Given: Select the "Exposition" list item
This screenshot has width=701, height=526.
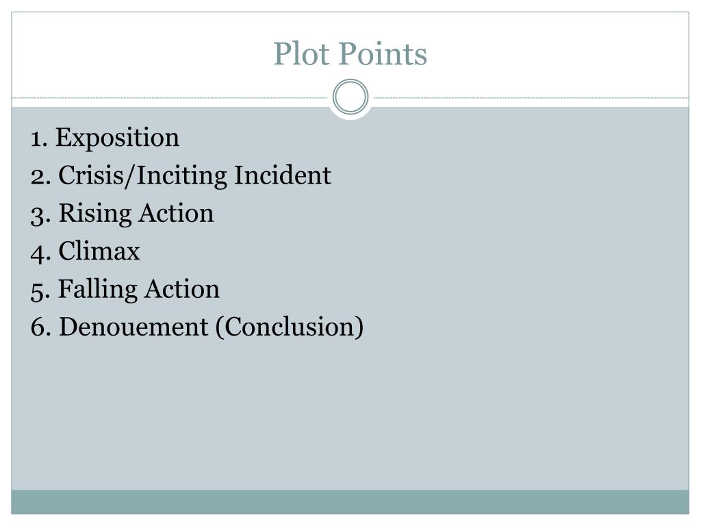Looking at the screenshot, I should point(105,137).
